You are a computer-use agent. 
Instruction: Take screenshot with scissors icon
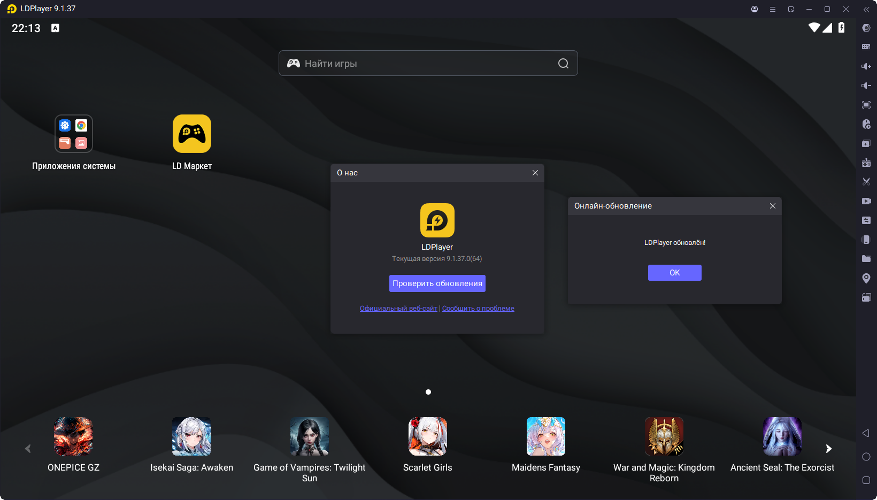[x=866, y=182]
